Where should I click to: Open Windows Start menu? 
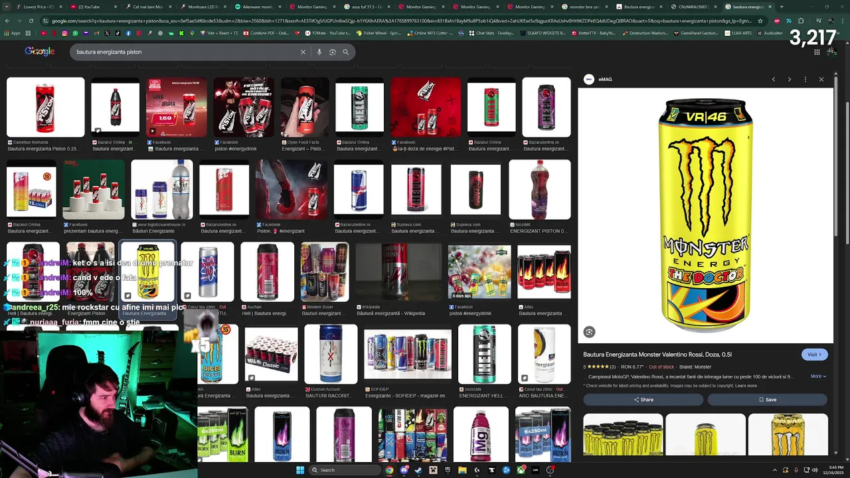coord(300,470)
